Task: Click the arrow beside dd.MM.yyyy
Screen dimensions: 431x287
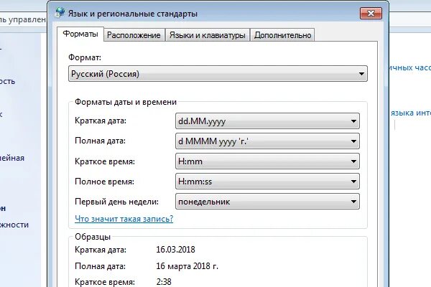Action: [353, 121]
